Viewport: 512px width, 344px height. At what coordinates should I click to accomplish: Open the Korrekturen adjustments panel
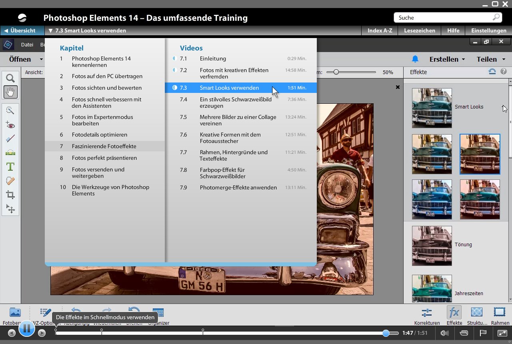427,316
